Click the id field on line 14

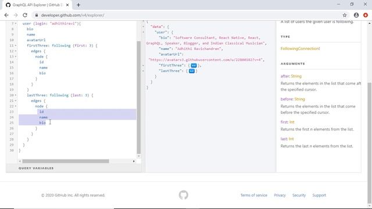[41, 62]
